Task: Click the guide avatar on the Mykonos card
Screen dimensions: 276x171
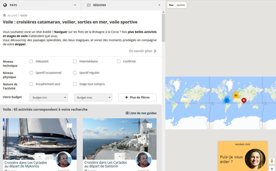Action: coord(63,160)
